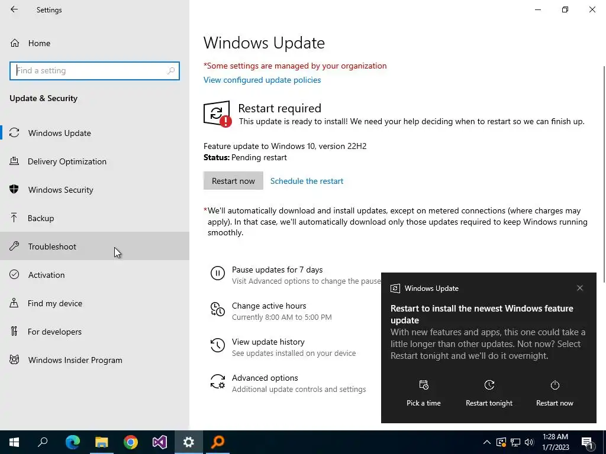The image size is (606, 454).
Task: Launch Microsoft Edge from taskbar
Action: coord(73,442)
